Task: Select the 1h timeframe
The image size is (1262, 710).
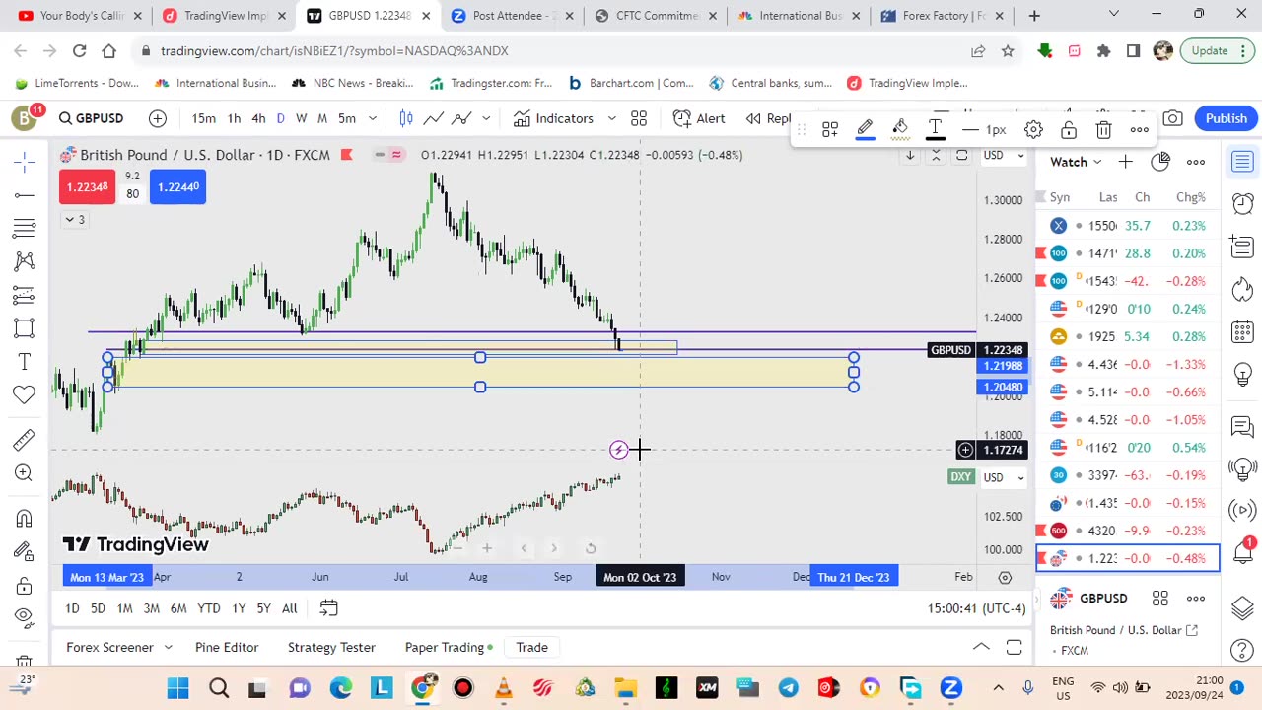Action: click(x=234, y=118)
